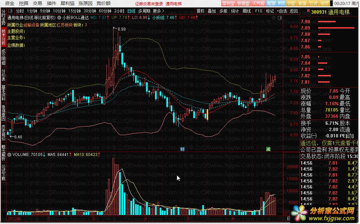Open the 涨原因 menu
The image size is (360, 224).
coord(86,3)
